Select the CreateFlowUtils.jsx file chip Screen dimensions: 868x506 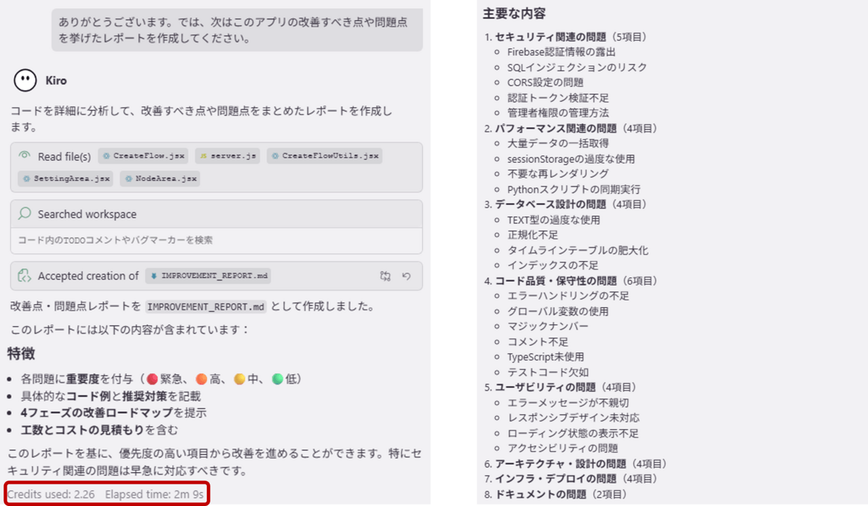[x=324, y=156]
